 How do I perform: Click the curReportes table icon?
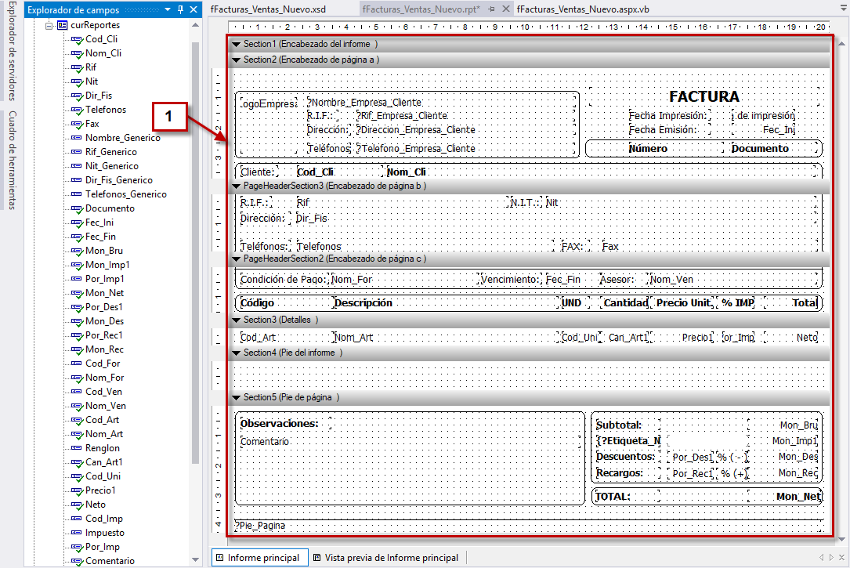click(x=62, y=25)
